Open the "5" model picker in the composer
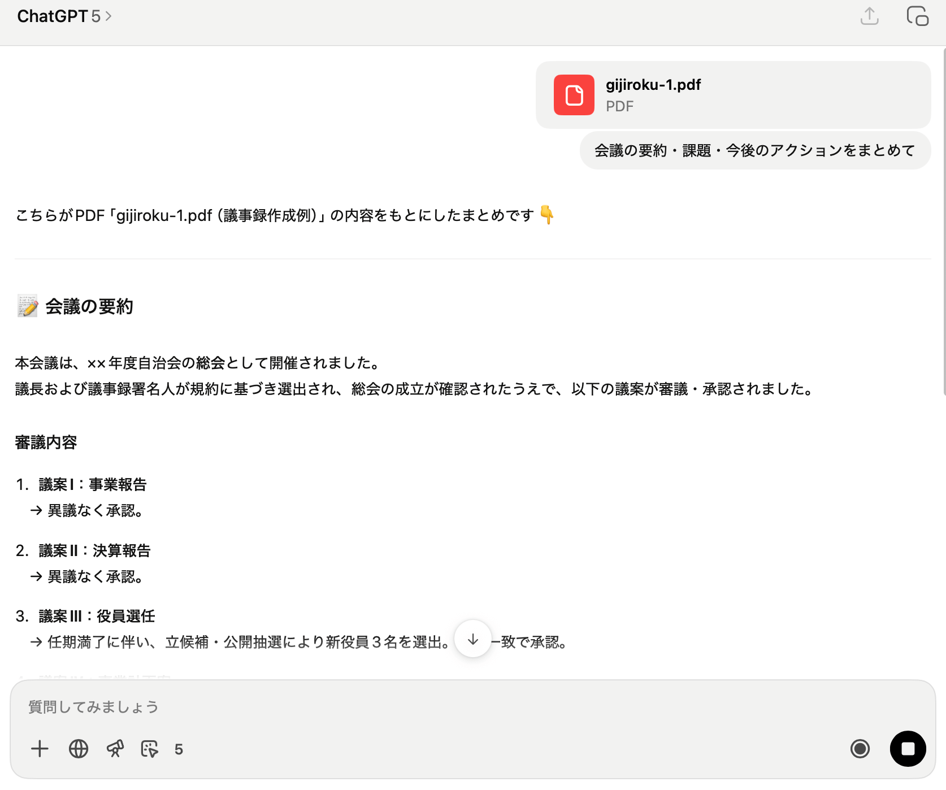 [x=179, y=749]
